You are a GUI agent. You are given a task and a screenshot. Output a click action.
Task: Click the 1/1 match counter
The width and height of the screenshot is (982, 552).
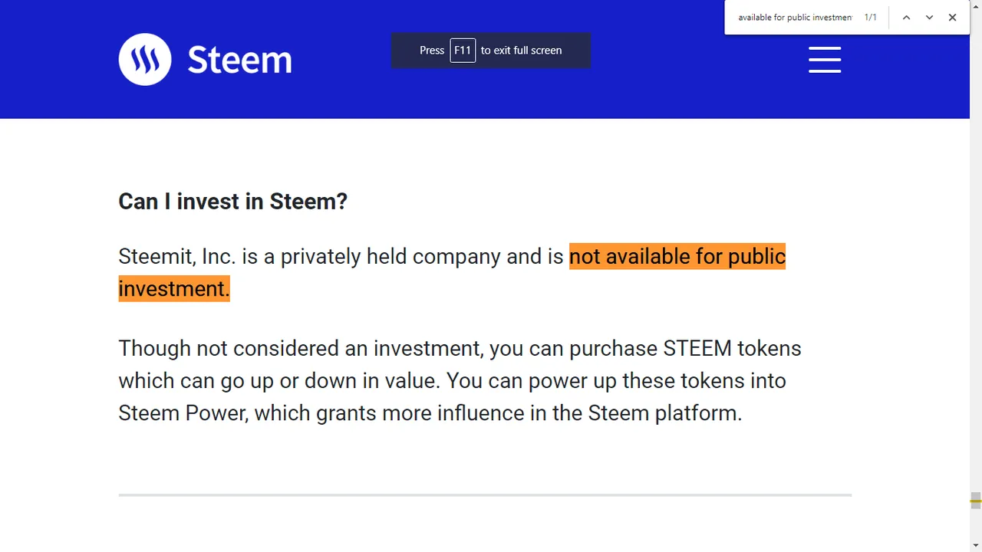tap(871, 17)
